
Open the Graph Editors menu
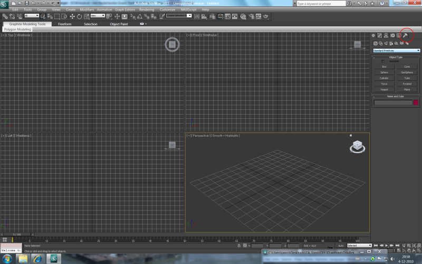coord(125,10)
